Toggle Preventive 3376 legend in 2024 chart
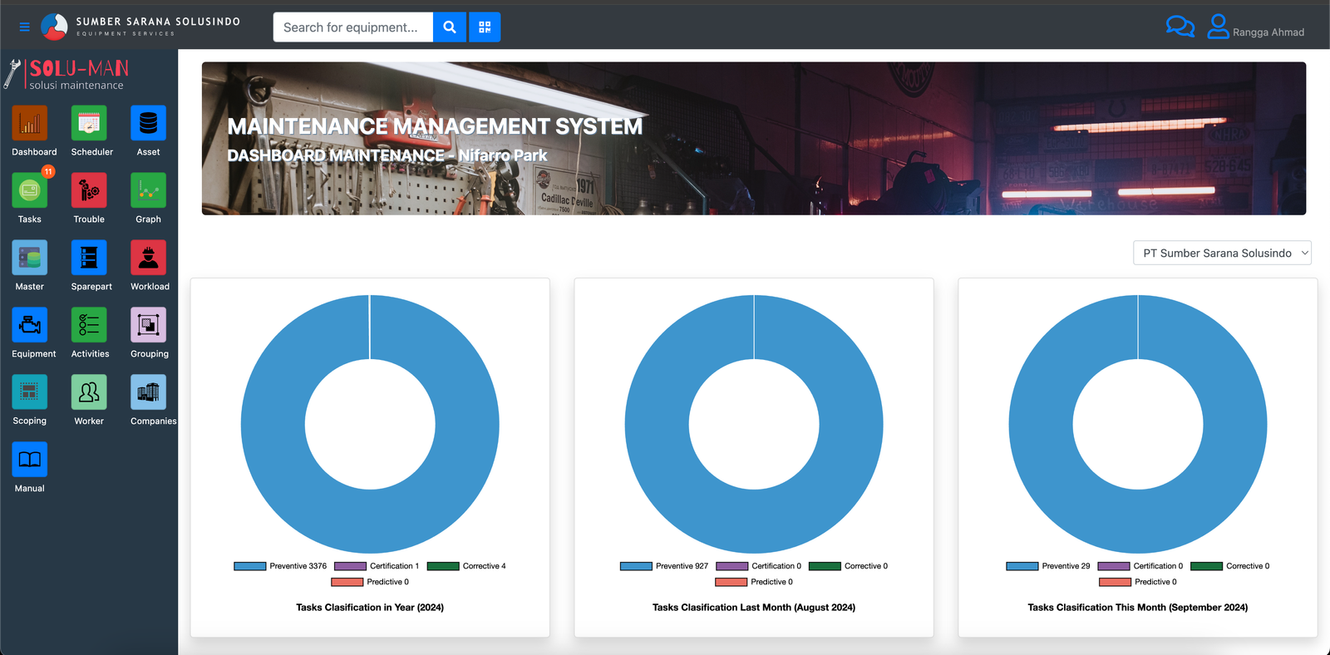The image size is (1330, 655). point(280,566)
